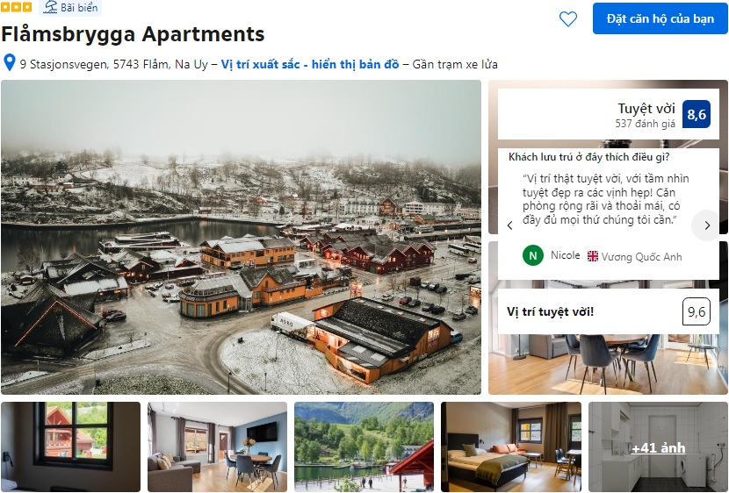Click Đặt căn hộ của bạn button
This screenshot has height=493, width=729.
660,18
